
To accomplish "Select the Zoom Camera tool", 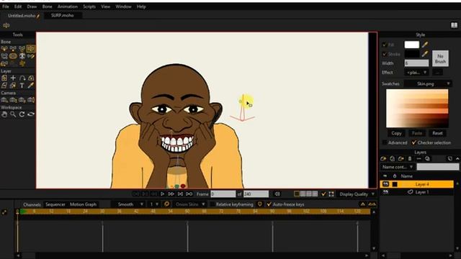I will 13,100.
